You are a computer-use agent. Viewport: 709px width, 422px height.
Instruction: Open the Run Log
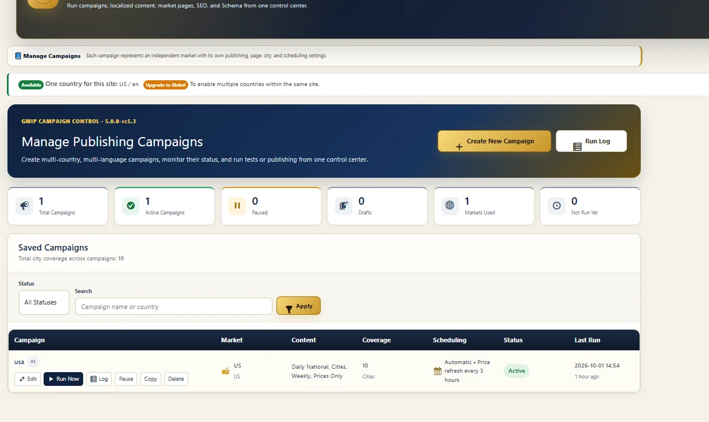(591, 141)
